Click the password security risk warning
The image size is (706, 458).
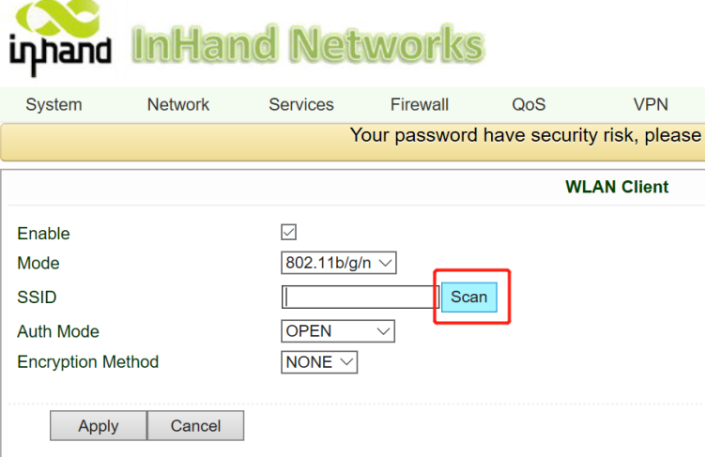point(525,136)
